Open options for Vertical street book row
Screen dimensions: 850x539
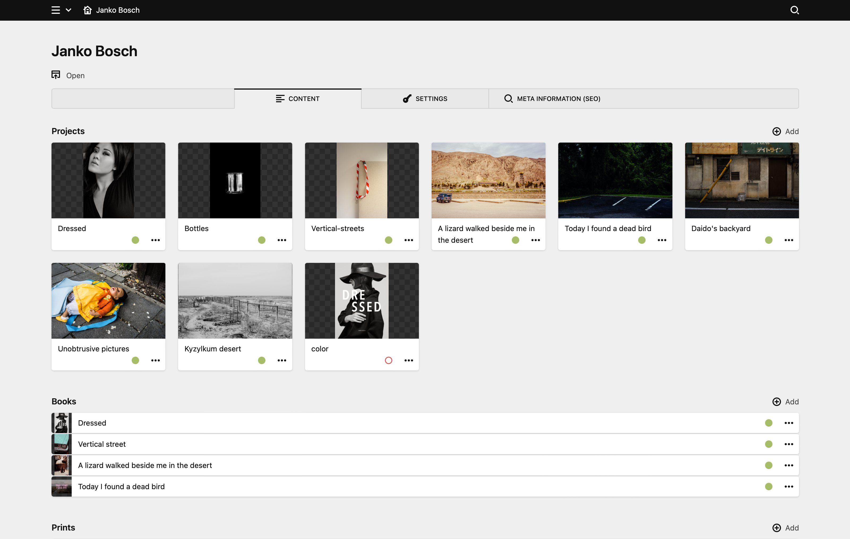(x=789, y=444)
